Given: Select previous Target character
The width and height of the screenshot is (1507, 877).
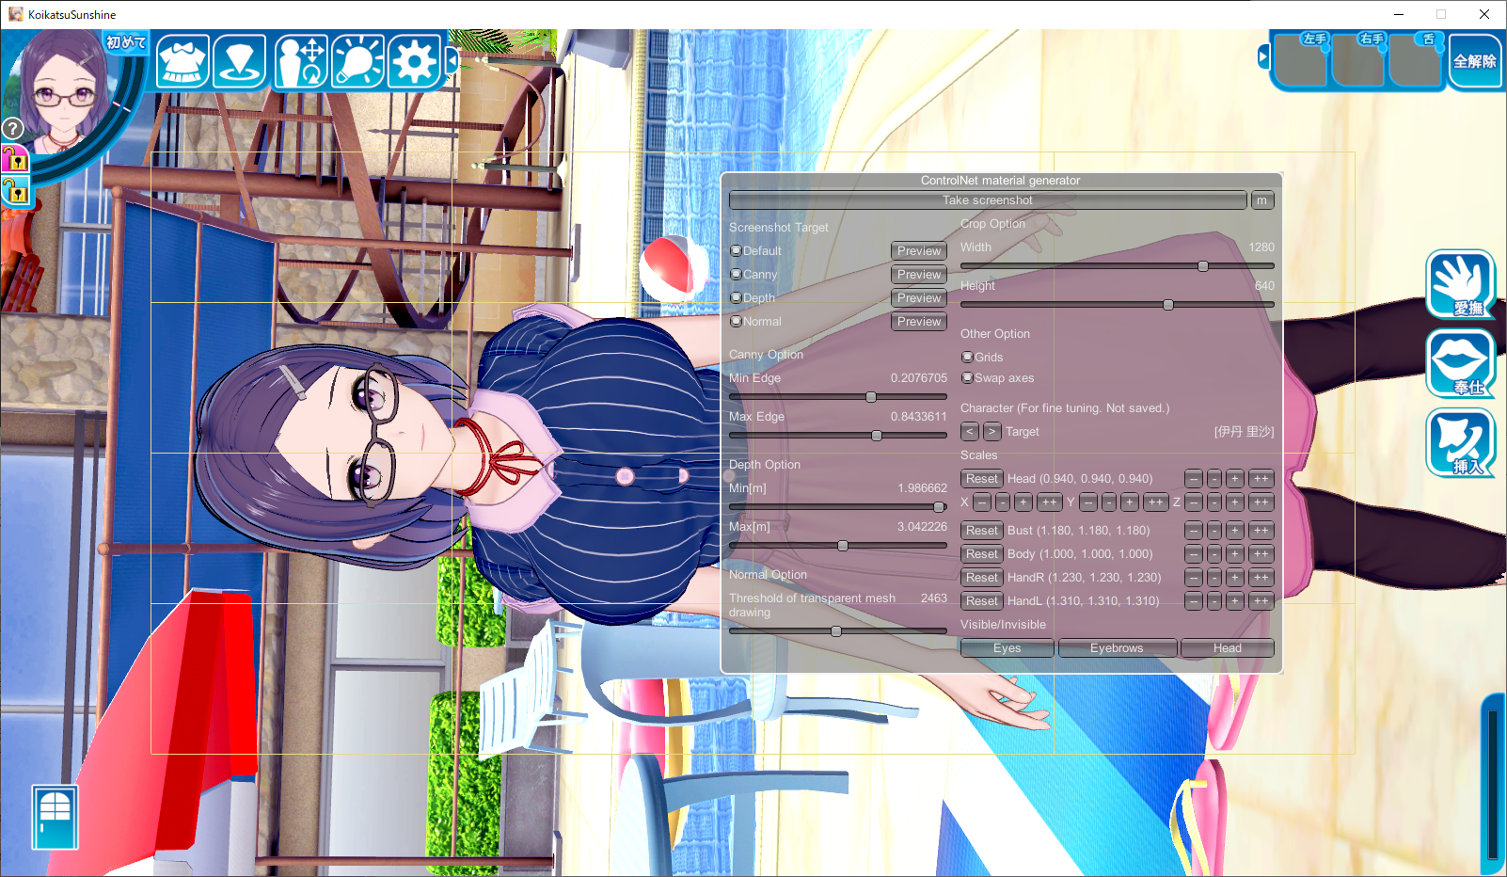Looking at the screenshot, I should point(970,432).
